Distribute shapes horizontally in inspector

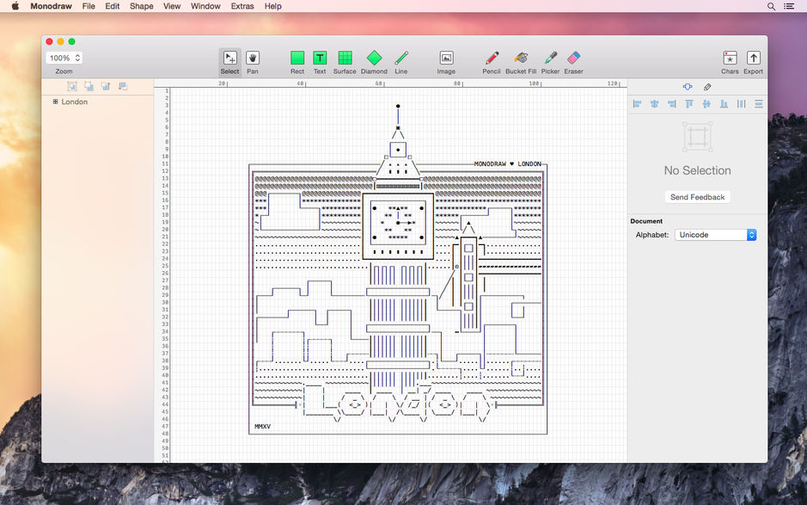pos(741,103)
